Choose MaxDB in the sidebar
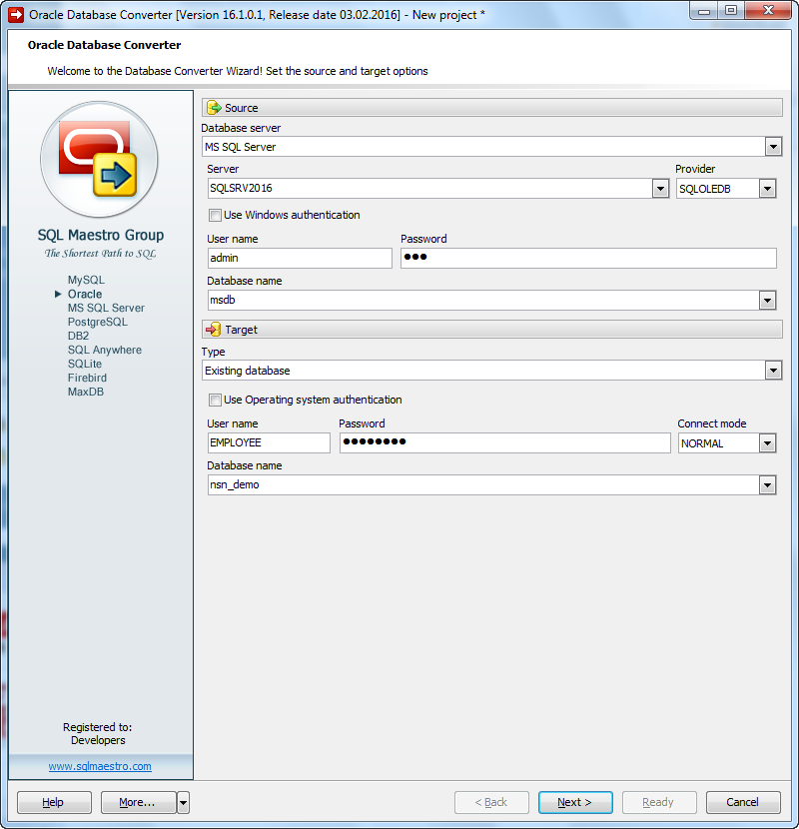 click(85, 392)
